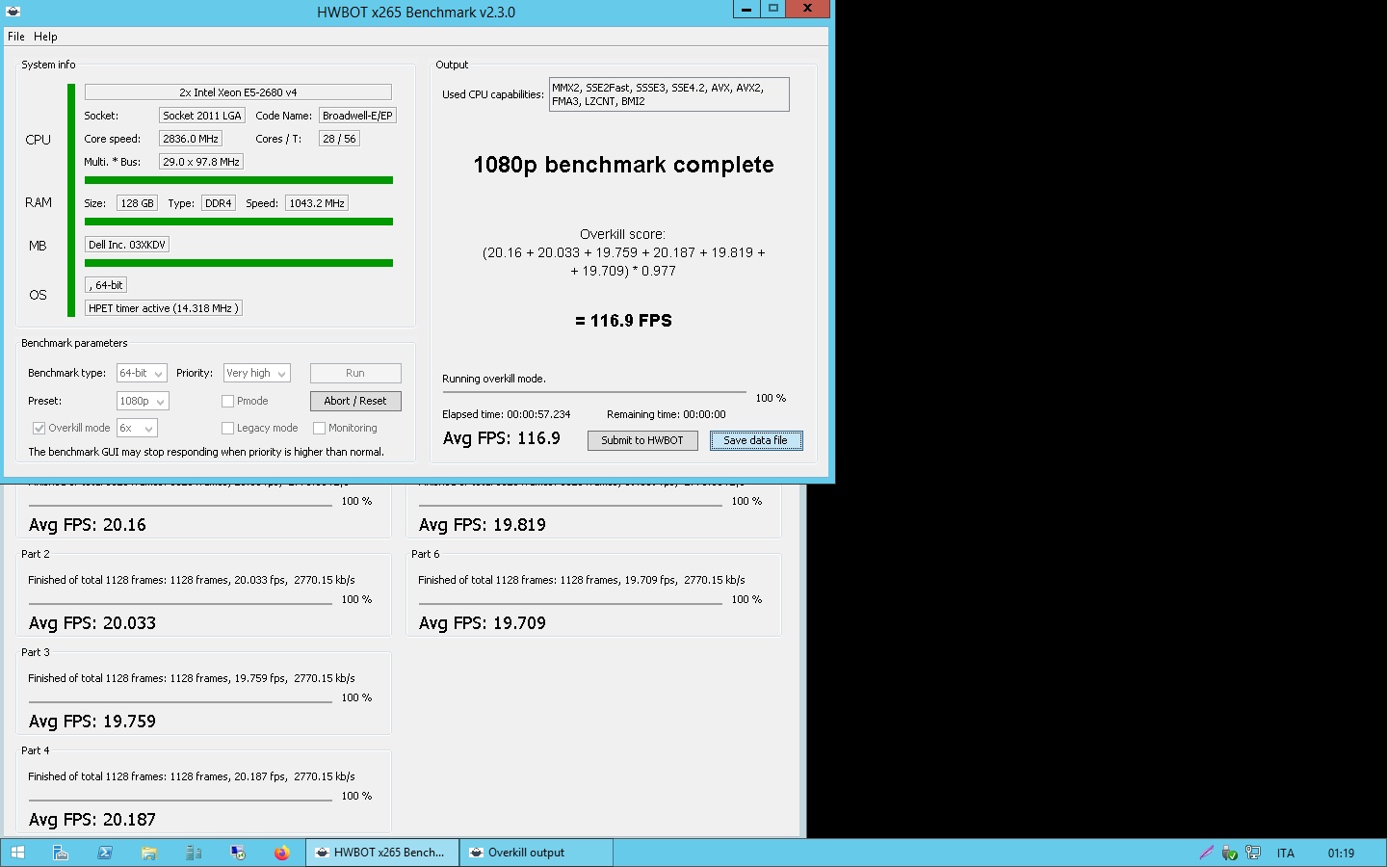Click the '1080p benchmark complete' heading

pyautogui.click(x=623, y=165)
